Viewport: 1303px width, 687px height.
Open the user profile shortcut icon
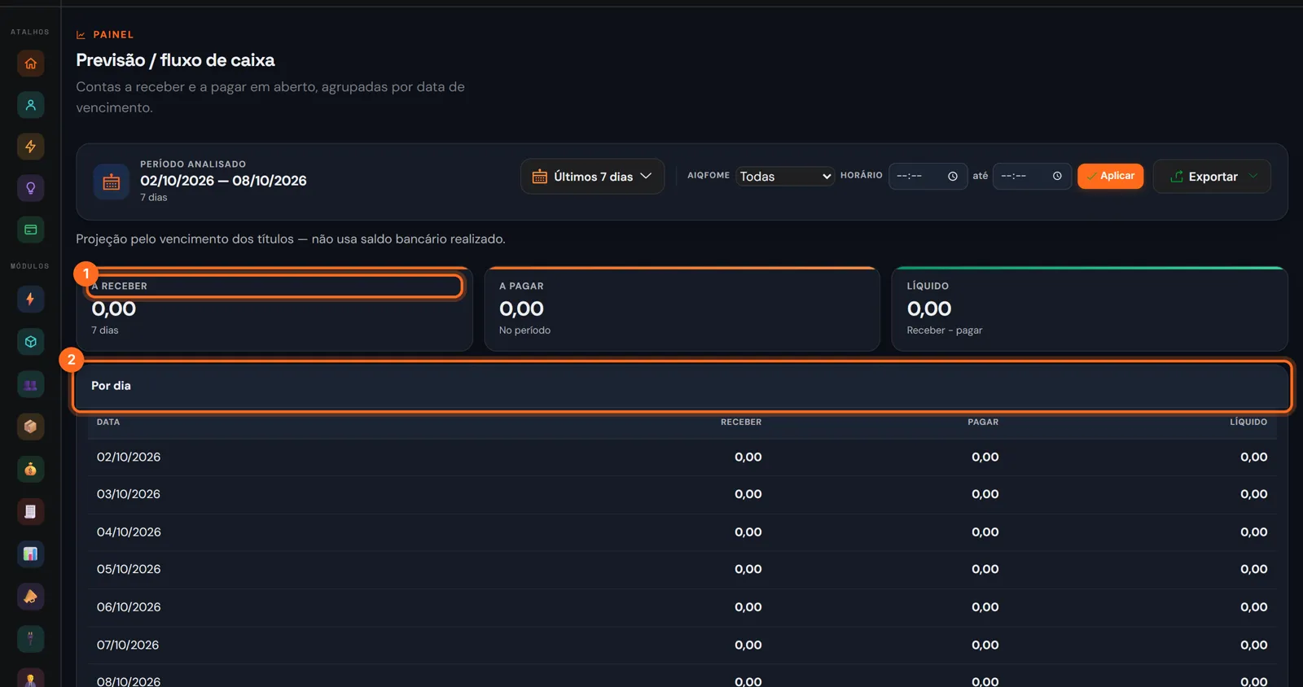(x=31, y=105)
